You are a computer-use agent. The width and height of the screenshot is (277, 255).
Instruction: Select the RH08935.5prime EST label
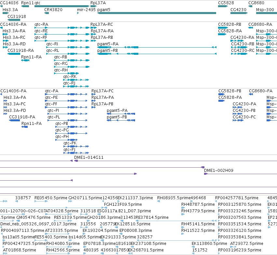(174, 198)
